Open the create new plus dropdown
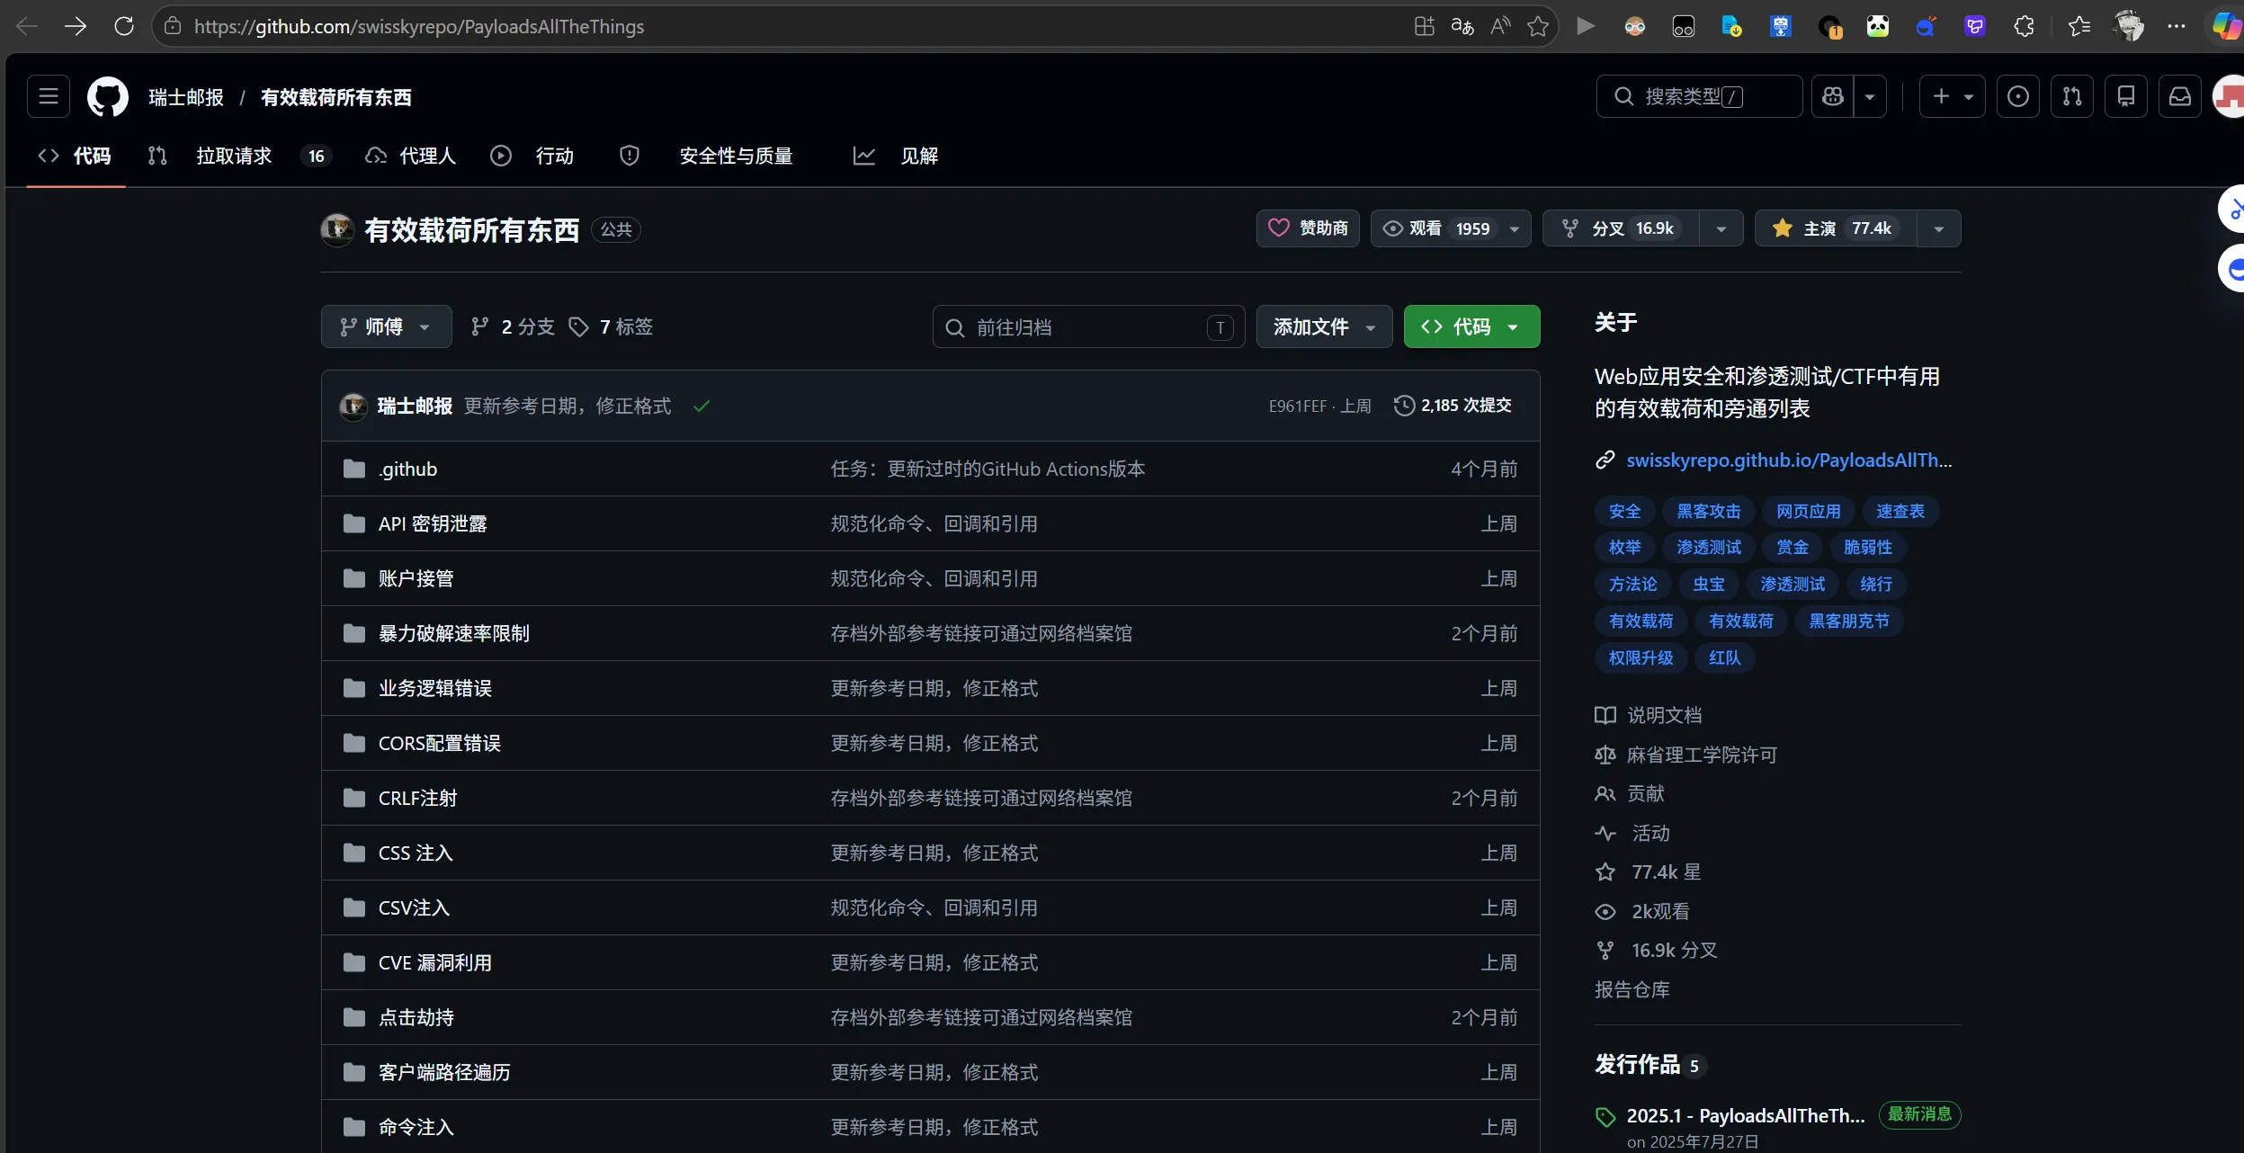The image size is (2244, 1153). (x=1952, y=96)
